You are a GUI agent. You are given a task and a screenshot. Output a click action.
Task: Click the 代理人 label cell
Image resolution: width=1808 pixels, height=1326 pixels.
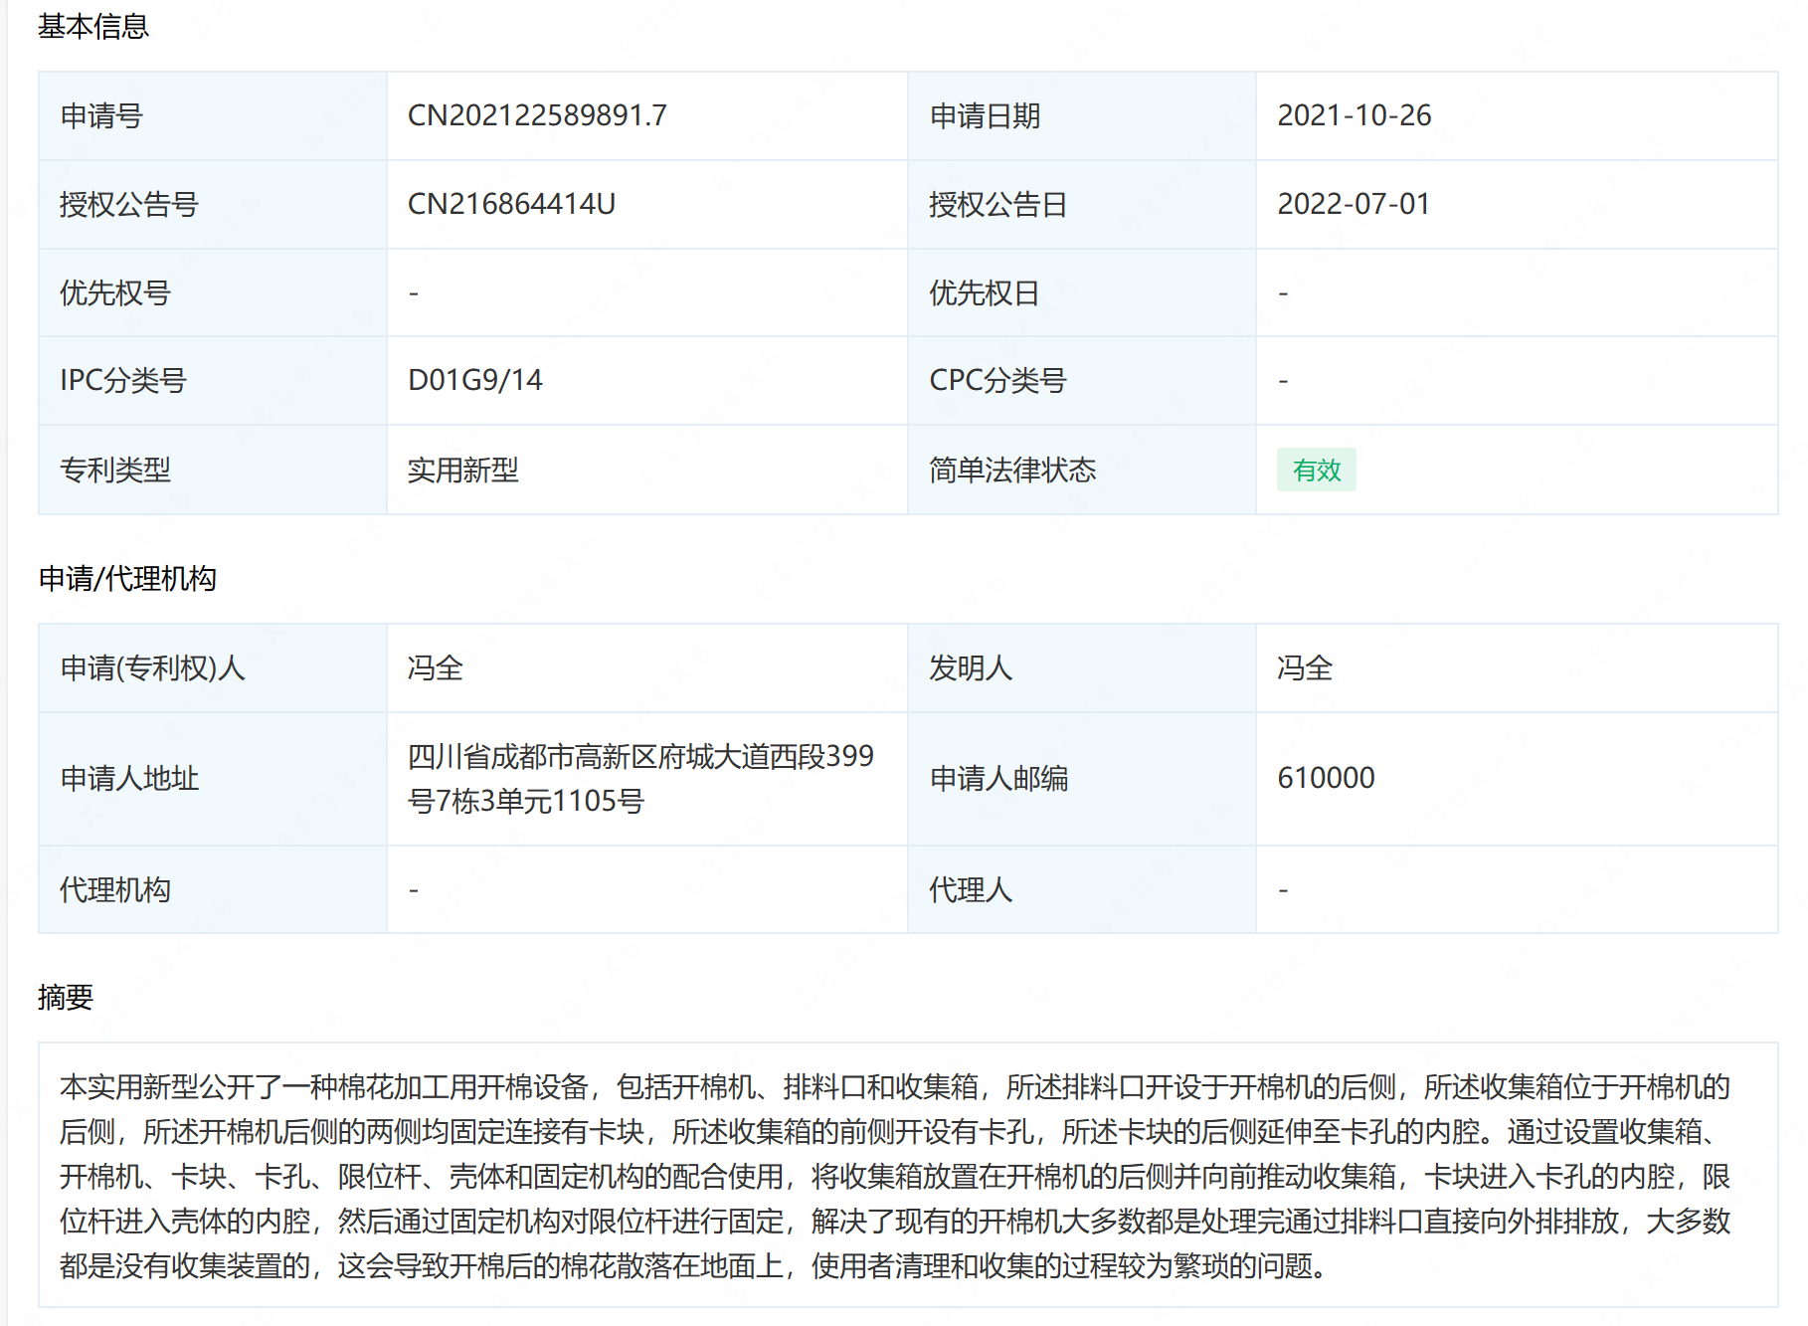[x=1082, y=889]
